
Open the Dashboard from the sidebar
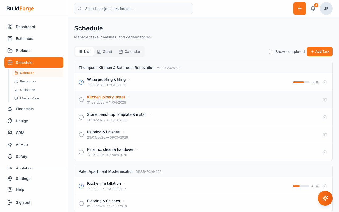(x=25, y=27)
